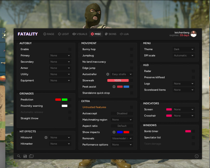210x168 pixels.
Task: Toggle Jumpbug checkbox
Action: tap(132, 56)
